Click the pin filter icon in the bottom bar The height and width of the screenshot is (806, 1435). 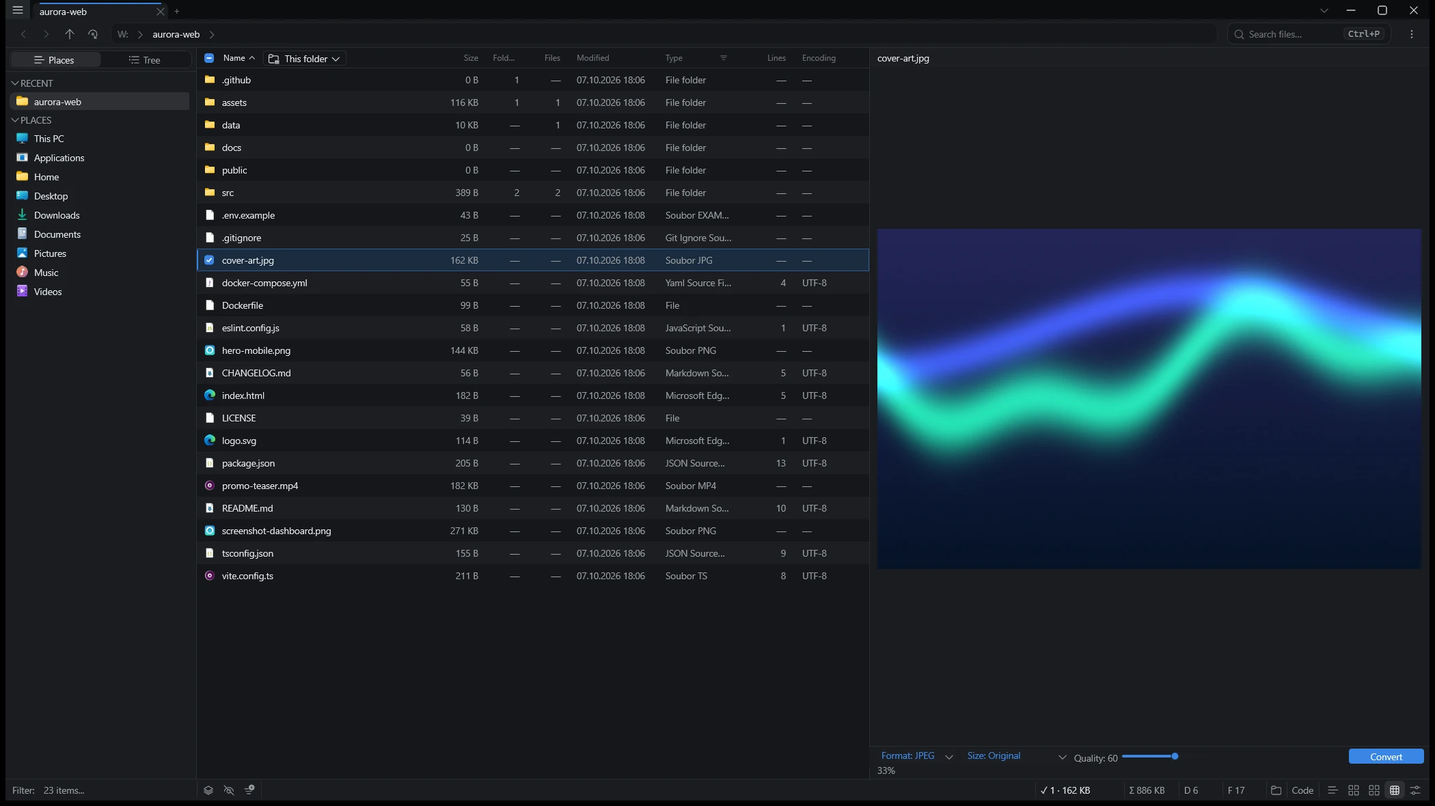click(249, 790)
